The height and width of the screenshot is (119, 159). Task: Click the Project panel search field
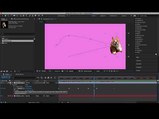(x=18, y=34)
